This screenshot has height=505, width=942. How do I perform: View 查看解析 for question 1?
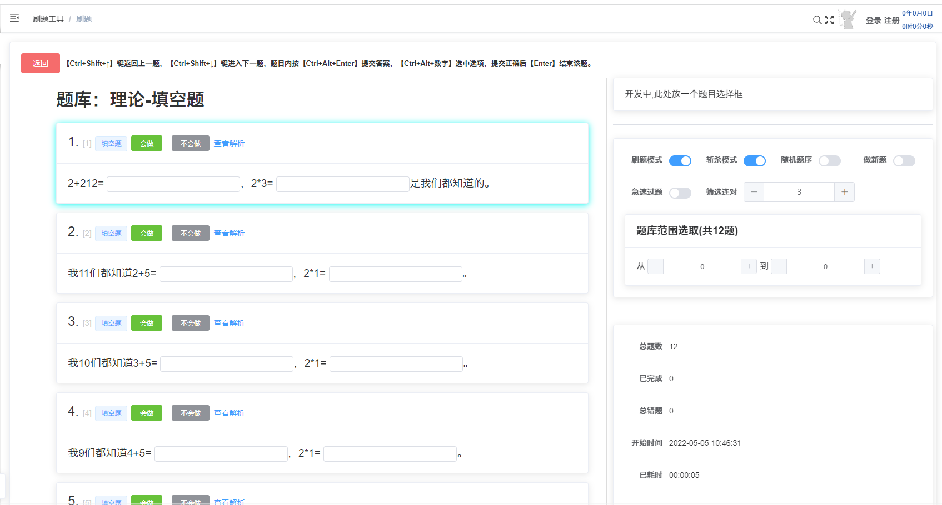(230, 143)
